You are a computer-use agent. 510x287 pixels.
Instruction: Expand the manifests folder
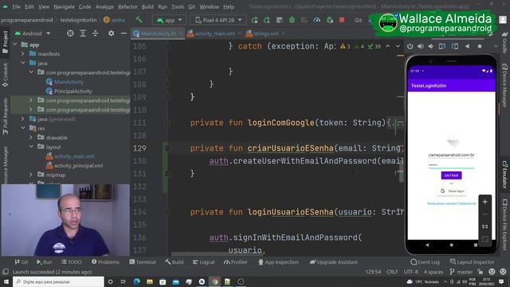pos(23,53)
